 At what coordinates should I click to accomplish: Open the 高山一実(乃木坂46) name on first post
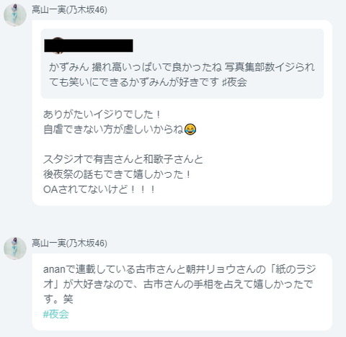(69, 10)
